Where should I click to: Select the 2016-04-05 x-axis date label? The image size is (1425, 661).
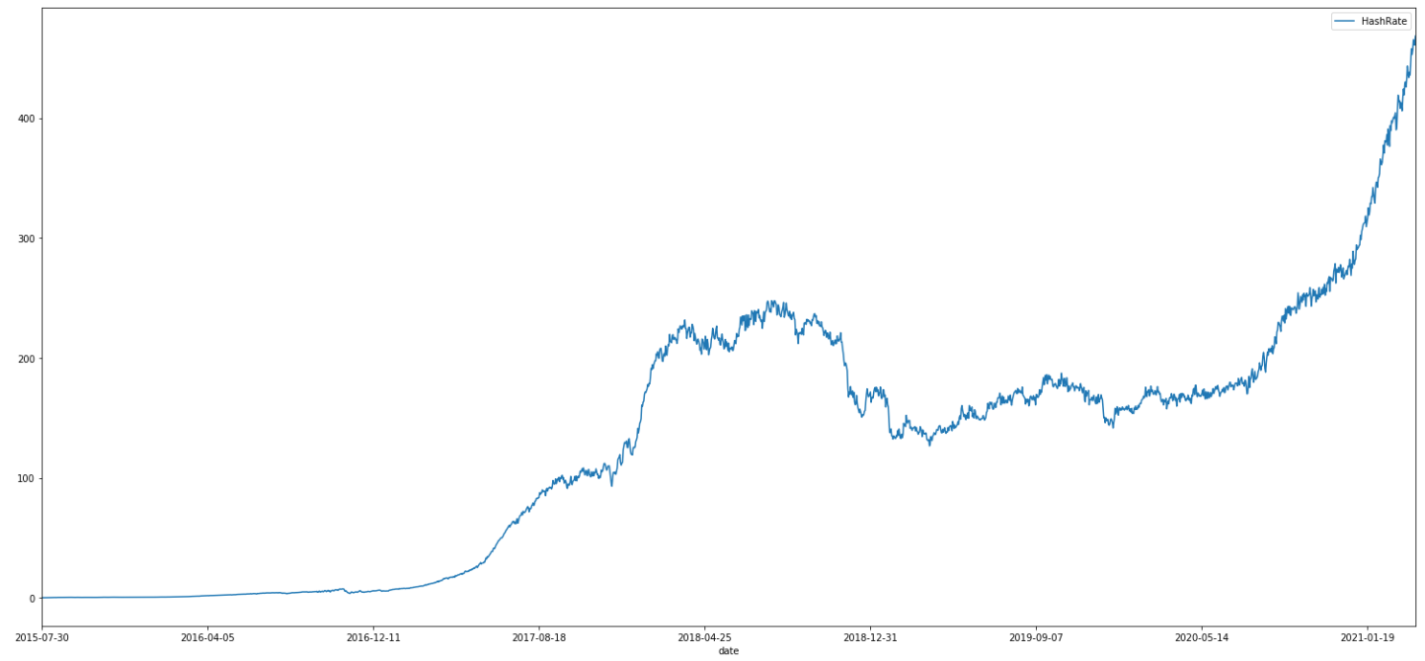tap(207, 636)
